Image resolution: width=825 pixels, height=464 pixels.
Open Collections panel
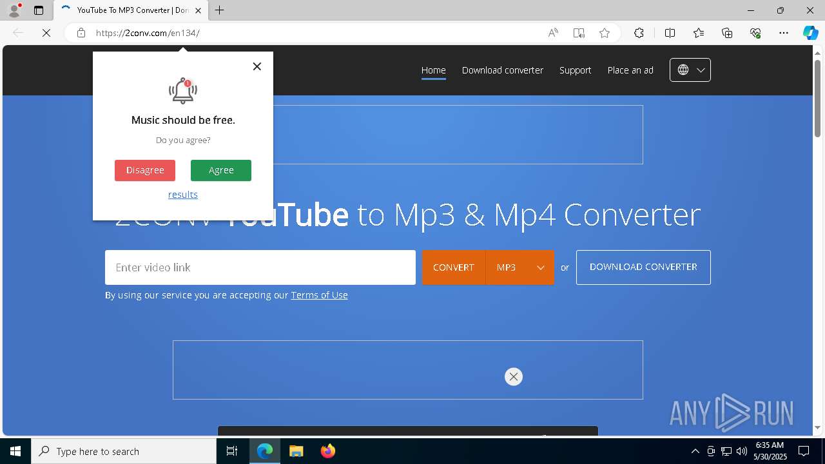(727, 33)
